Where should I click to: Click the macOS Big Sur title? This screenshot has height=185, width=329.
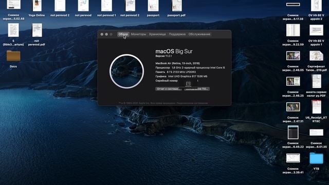(x=174, y=51)
